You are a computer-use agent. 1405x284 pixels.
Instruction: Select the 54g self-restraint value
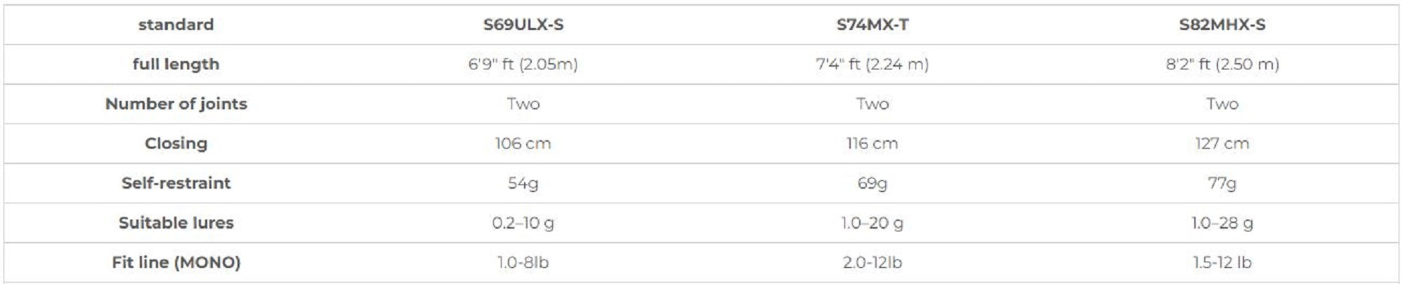[x=523, y=183]
